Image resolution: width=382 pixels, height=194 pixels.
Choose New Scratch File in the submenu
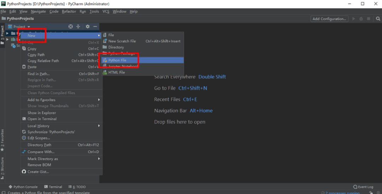click(x=143, y=41)
